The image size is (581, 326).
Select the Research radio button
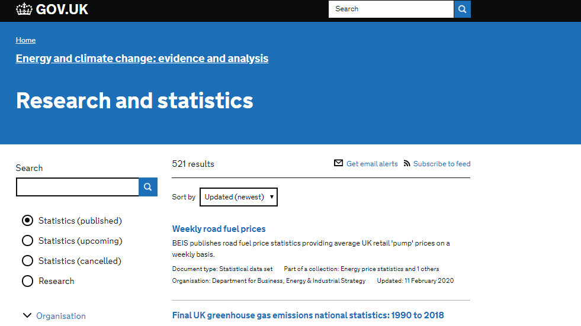tap(27, 281)
